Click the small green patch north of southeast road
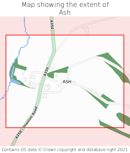 click(x=107, y=98)
